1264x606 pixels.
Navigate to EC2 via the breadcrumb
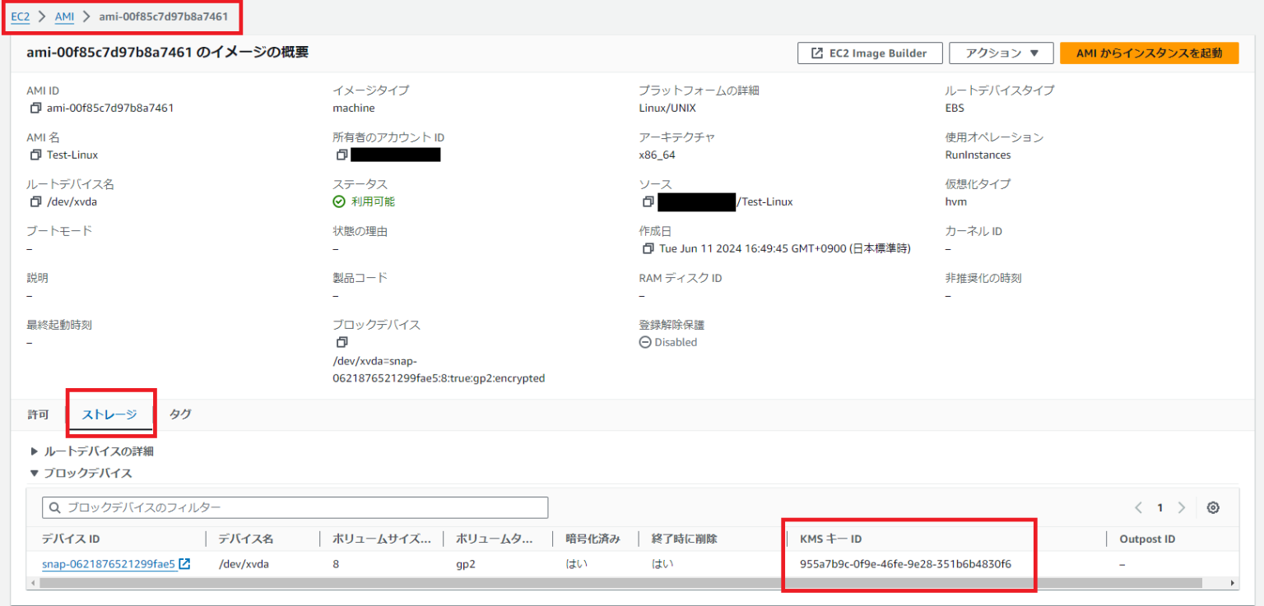coord(20,16)
